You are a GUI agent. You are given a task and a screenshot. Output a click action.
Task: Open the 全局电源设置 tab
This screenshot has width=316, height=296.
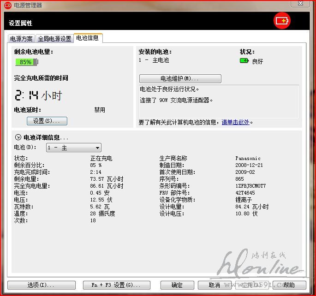[54, 39]
